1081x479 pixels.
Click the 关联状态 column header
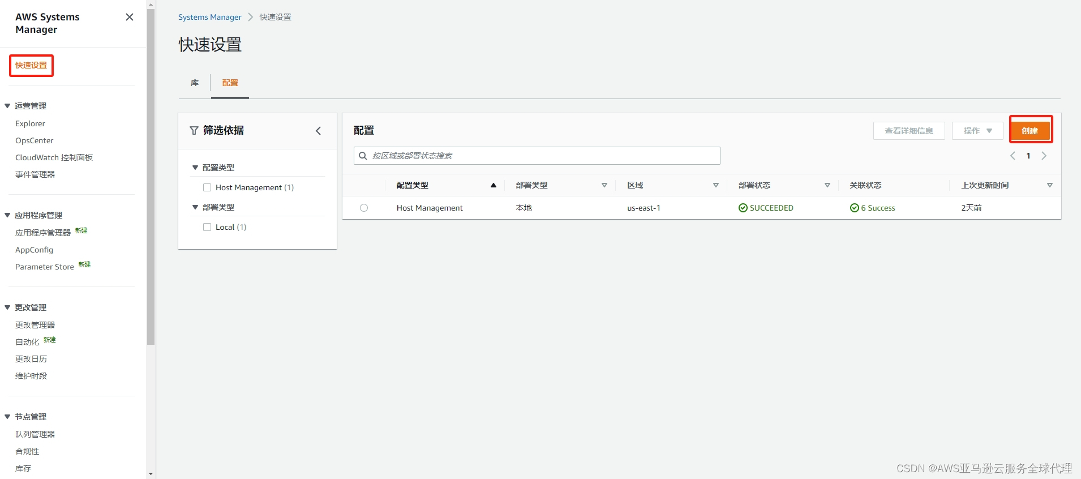tap(865, 185)
